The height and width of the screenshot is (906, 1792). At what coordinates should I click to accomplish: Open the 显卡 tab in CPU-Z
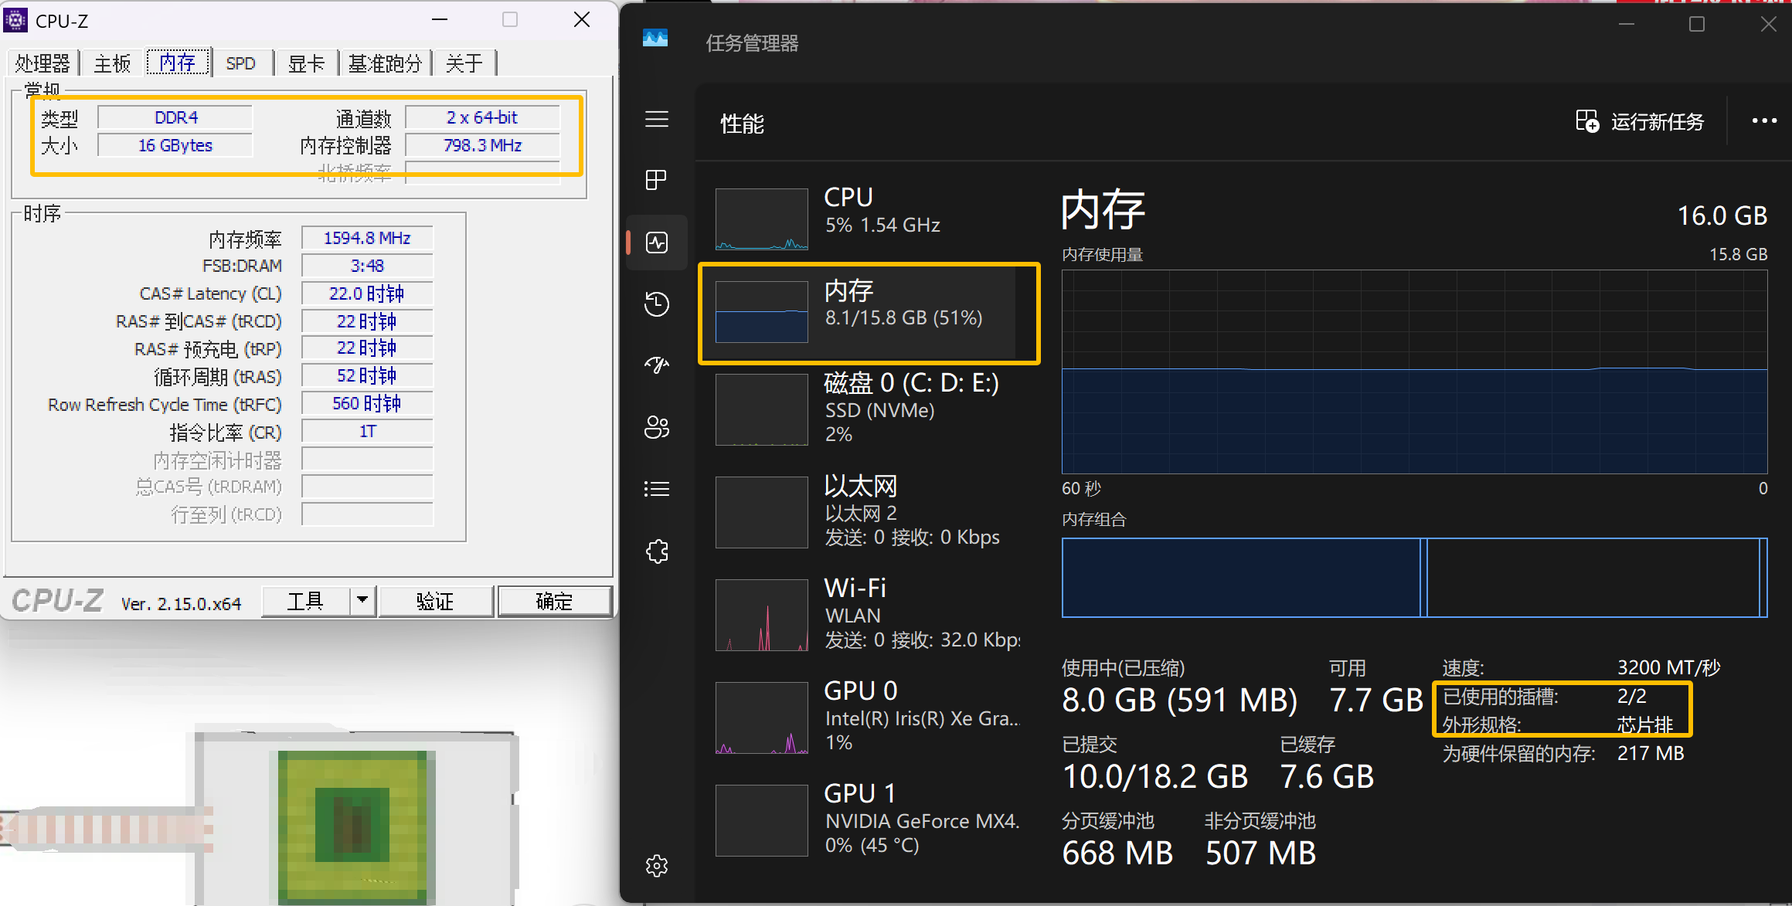click(x=306, y=63)
